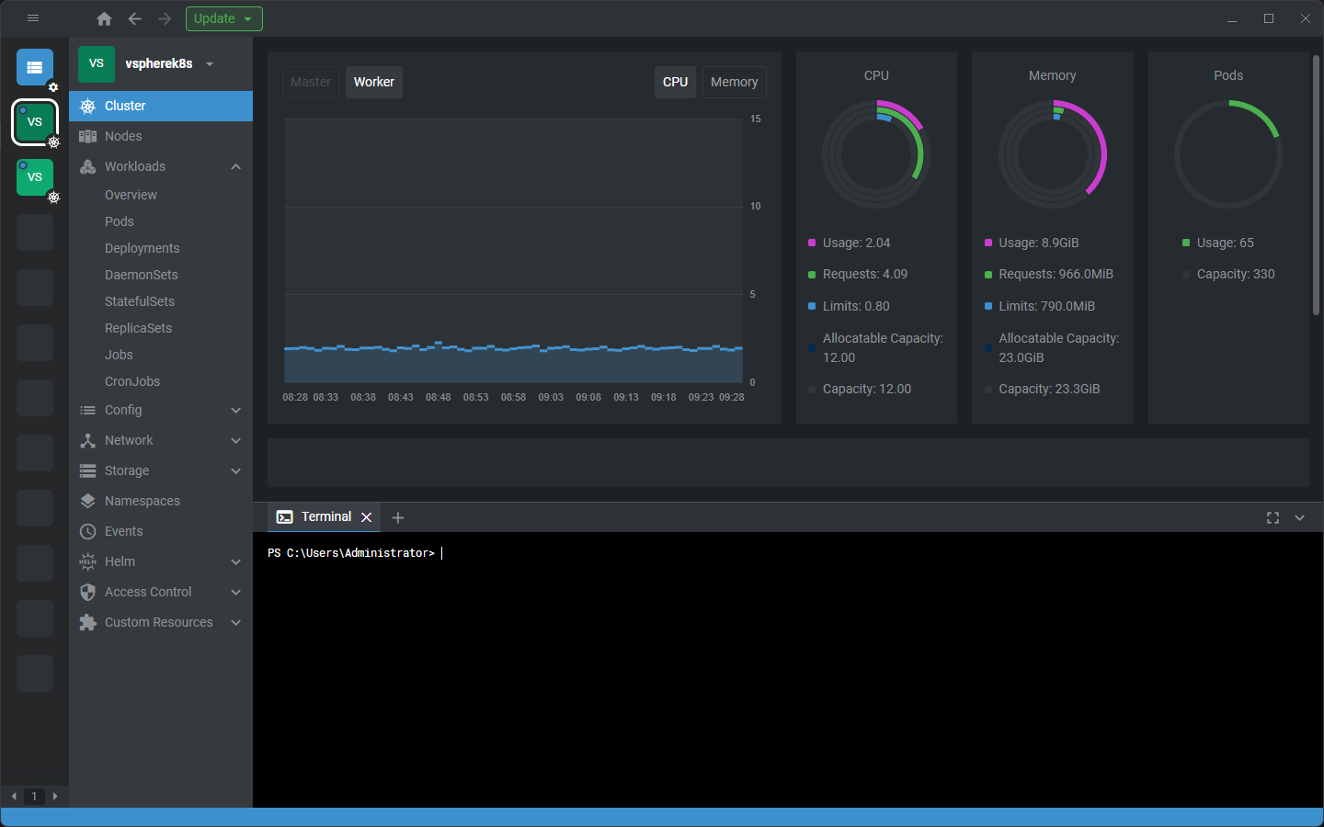Open the Deployments workload view

click(142, 248)
